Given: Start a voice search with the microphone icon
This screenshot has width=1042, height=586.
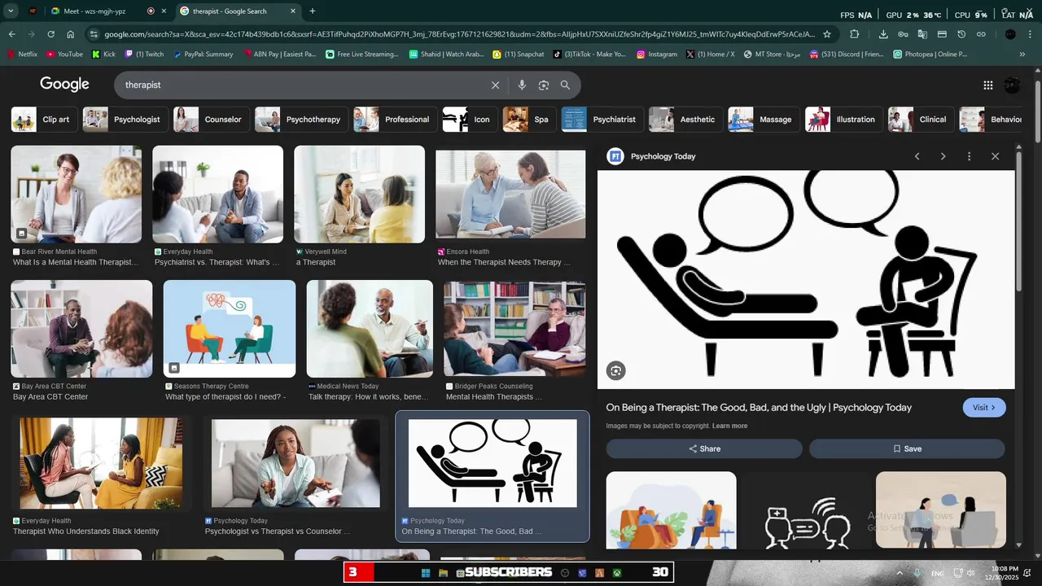Looking at the screenshot, I should [522, 85].
